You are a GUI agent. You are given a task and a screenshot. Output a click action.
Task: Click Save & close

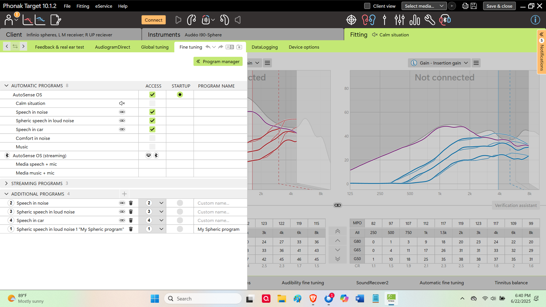(499, 6)
